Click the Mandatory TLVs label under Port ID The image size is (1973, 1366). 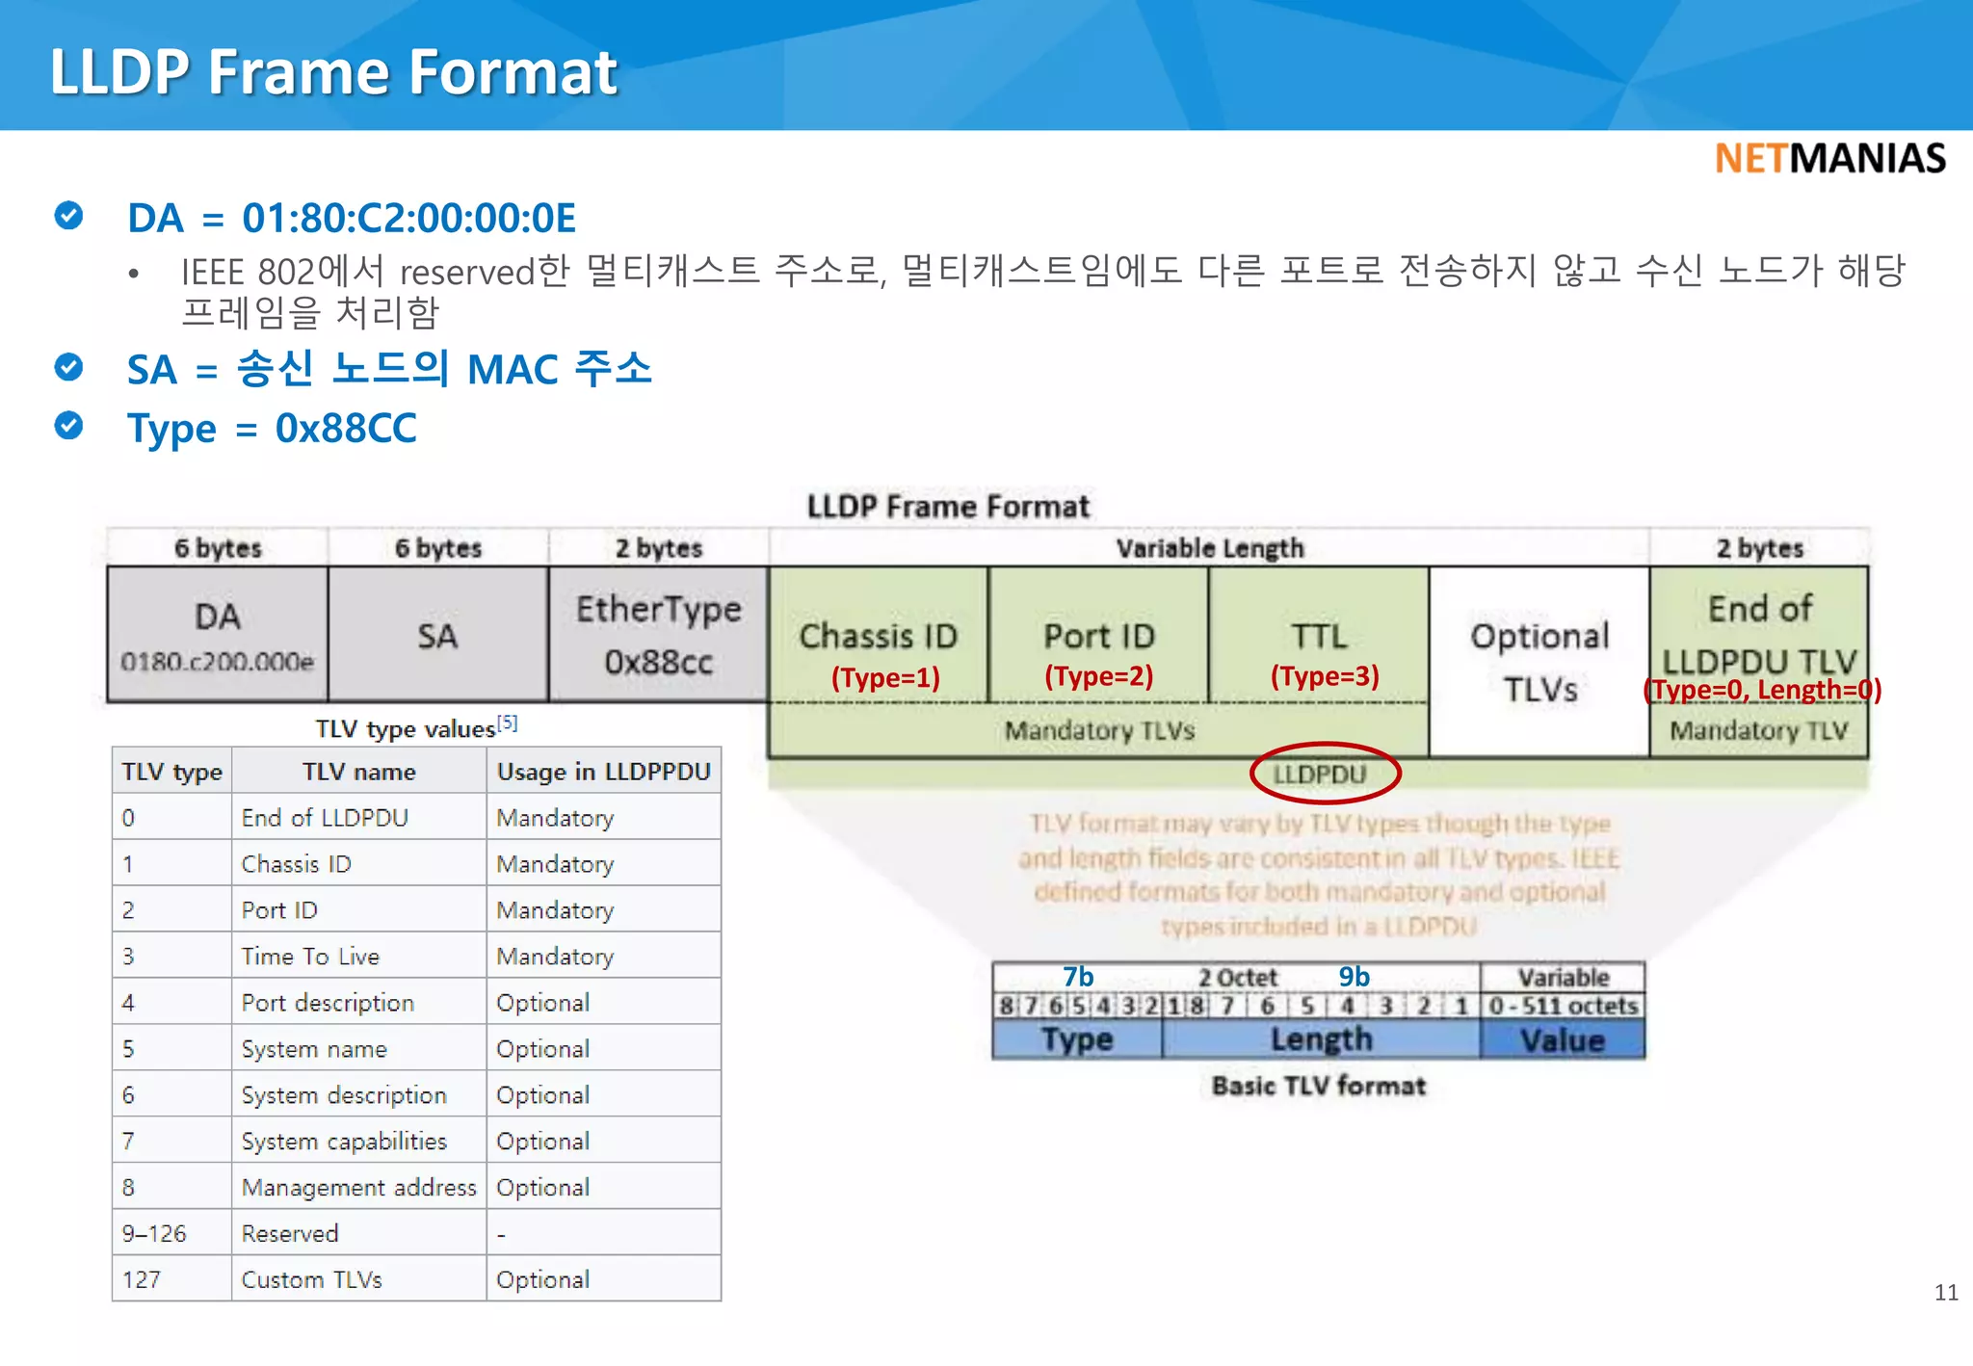(1099, 731)
